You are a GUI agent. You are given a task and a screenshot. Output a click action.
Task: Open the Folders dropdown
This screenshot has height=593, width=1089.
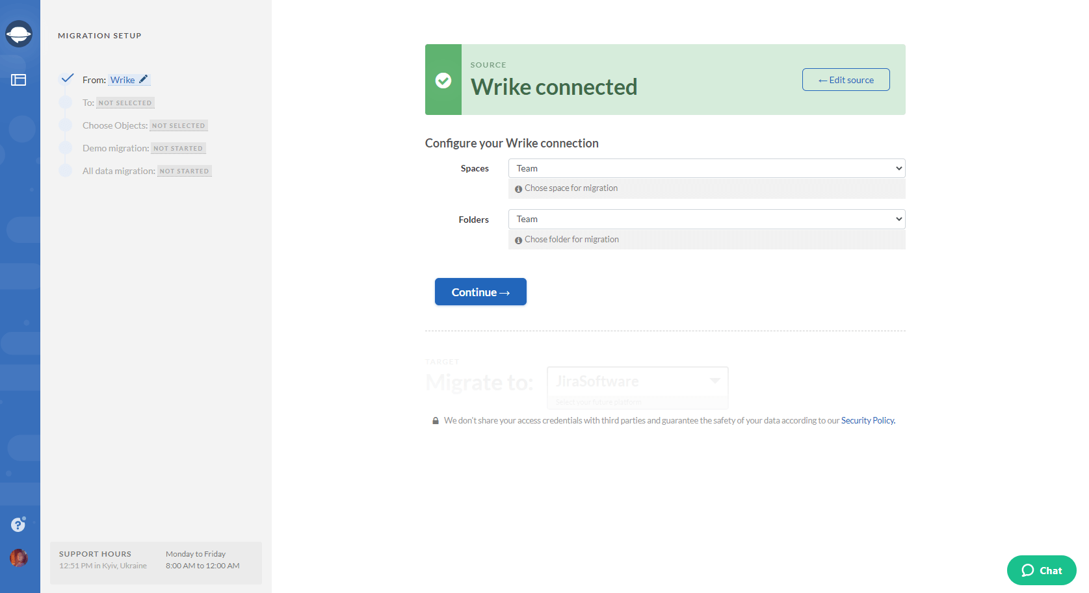707,219
